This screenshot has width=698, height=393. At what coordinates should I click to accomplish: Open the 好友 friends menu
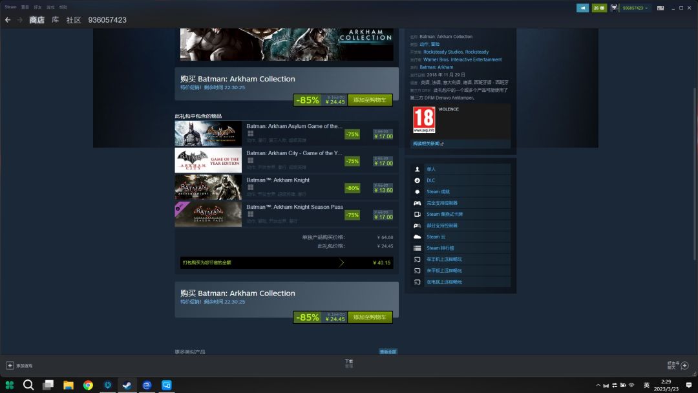tap(37, 7)
